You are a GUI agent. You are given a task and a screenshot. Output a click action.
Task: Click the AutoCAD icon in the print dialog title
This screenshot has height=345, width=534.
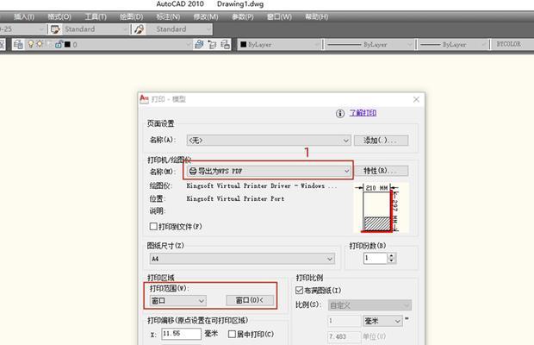[x=145, y=99]
